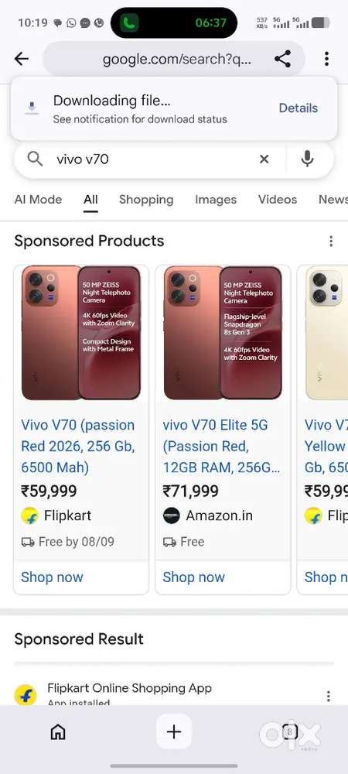The width and height of the screenshot is (348, 774).
Task: View download Details link
Action: click(299, 108)
